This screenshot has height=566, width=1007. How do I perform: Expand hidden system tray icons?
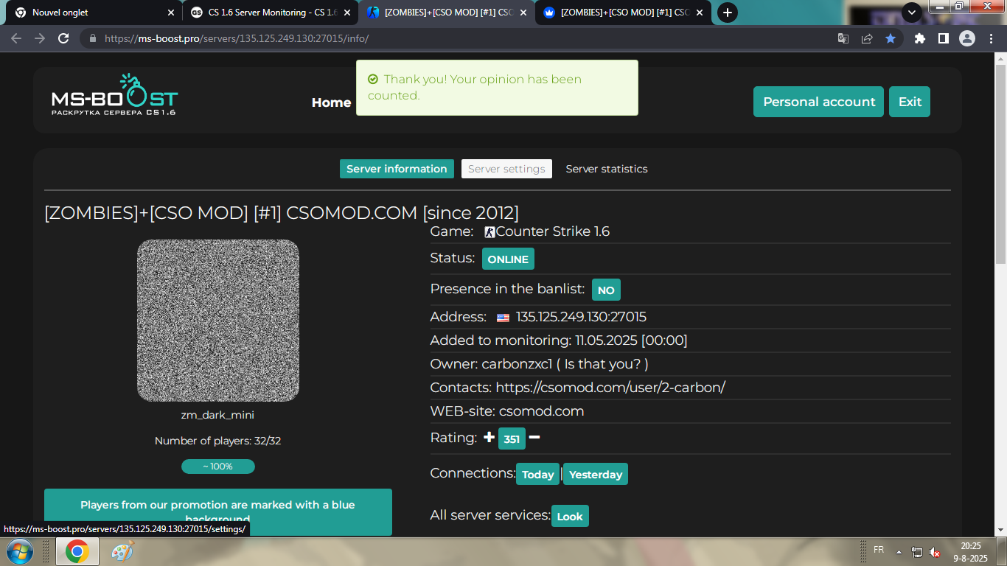click(899, 551)
